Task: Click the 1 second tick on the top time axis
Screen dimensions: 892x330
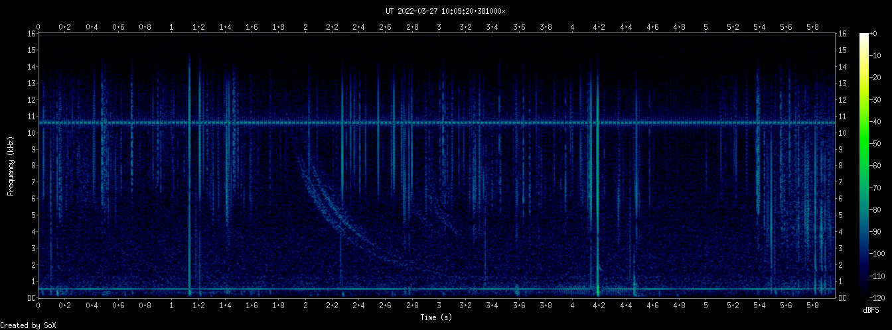Action: coord(172,27)
